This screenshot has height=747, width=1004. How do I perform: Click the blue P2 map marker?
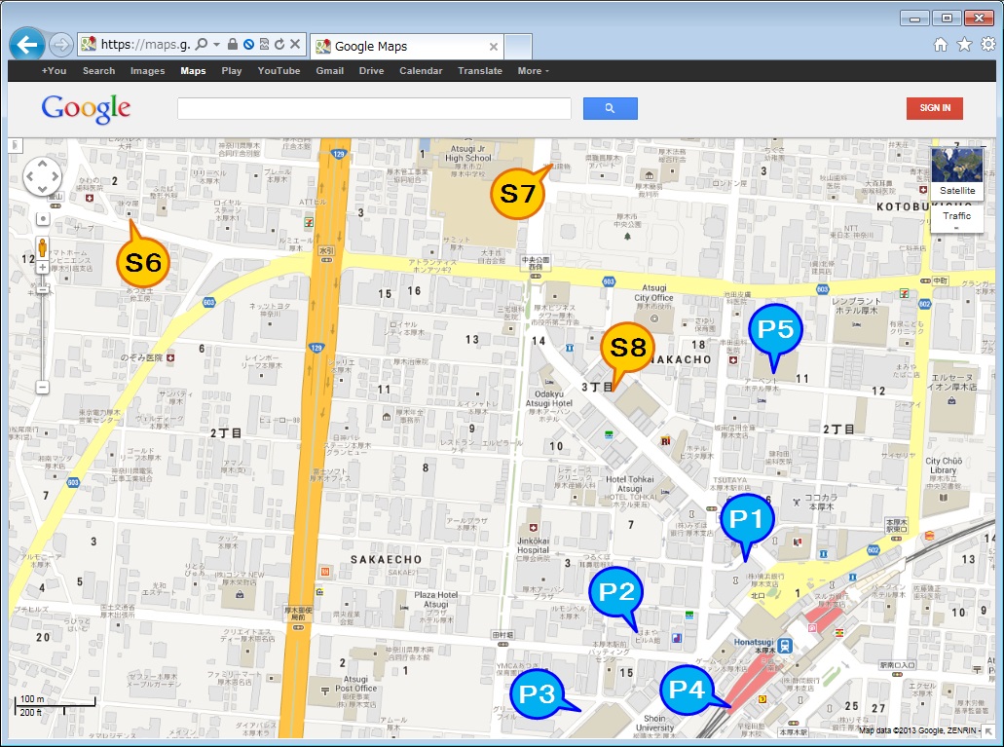coord(615,594)
